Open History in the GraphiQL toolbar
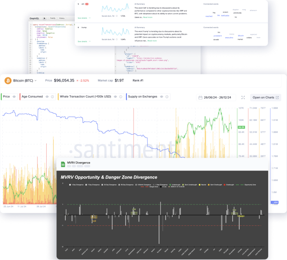 (62, 18)
